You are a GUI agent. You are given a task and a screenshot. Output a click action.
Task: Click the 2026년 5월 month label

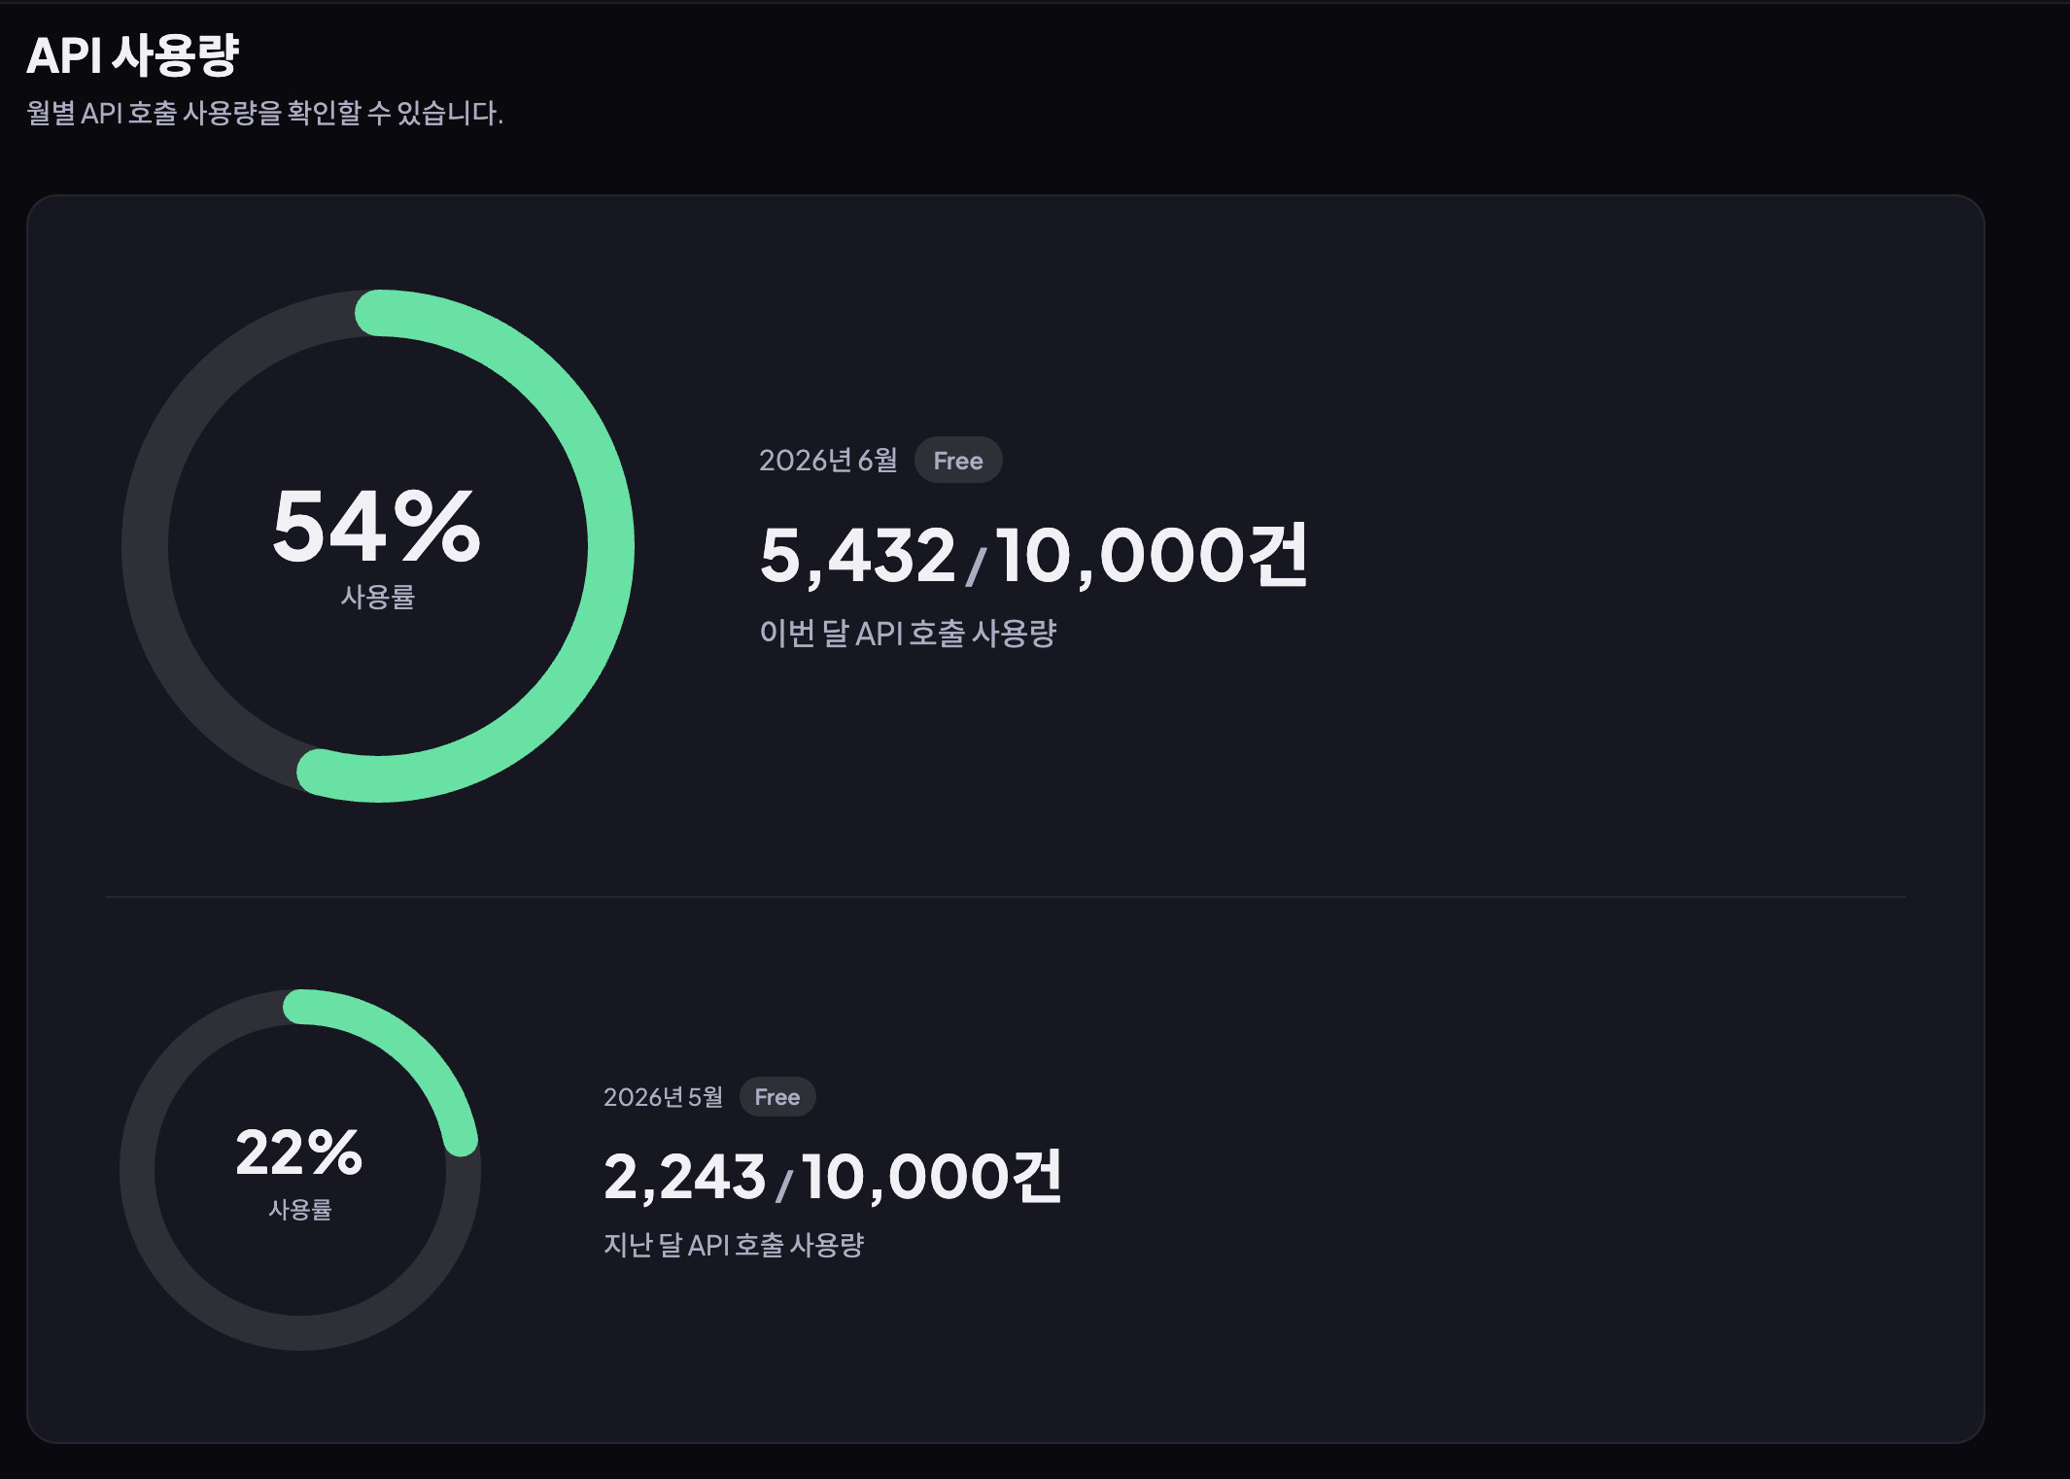click(x=663, y=1097)
